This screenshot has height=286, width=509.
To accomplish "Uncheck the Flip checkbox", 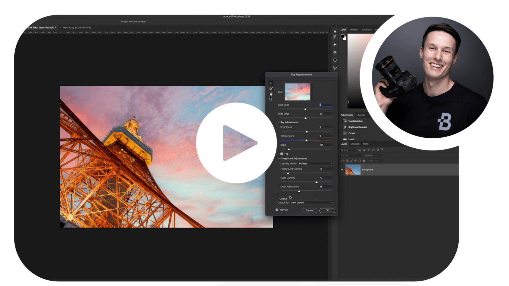I will coord(282,154).
